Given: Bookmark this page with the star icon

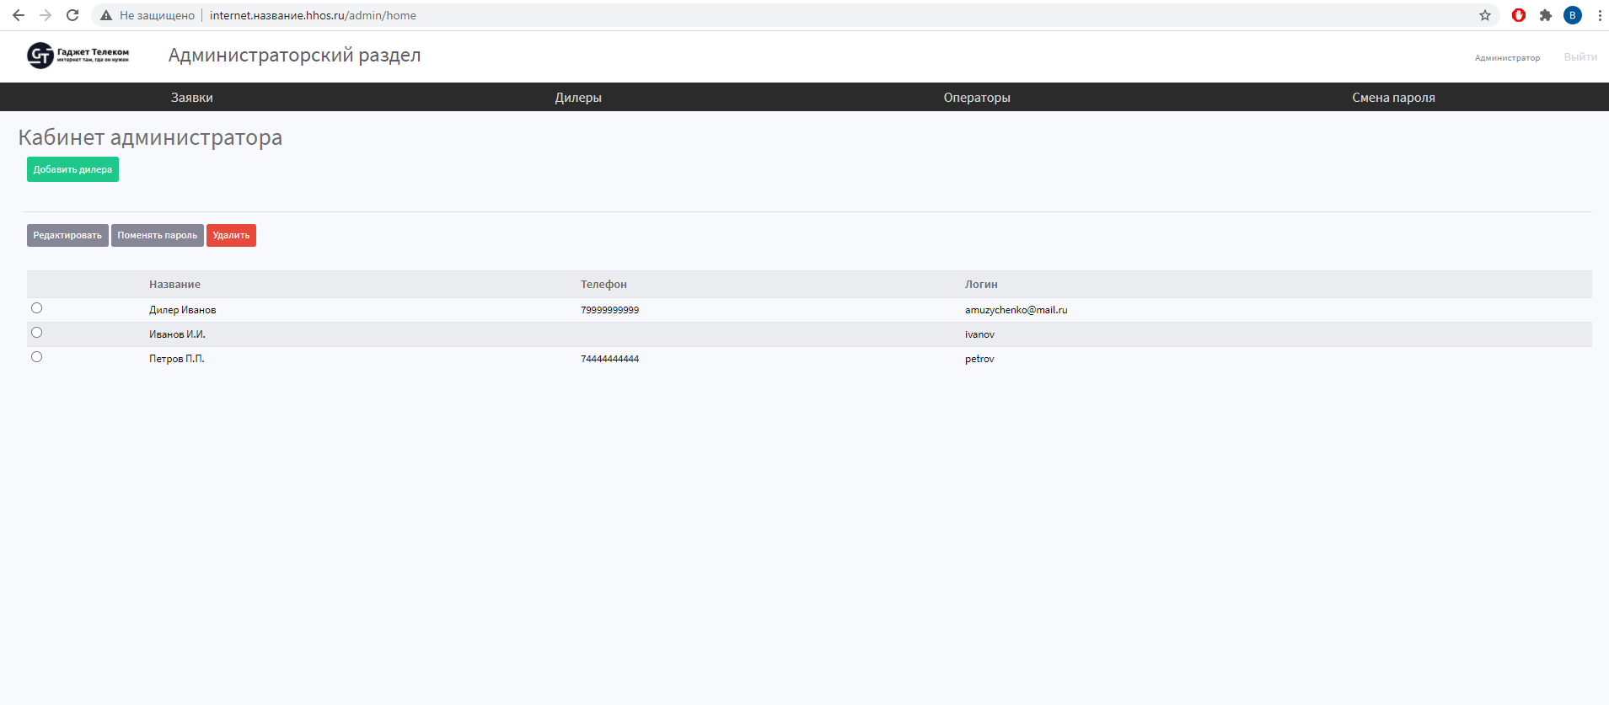Looking at the screenshot, I should [x=1485, y=15].
